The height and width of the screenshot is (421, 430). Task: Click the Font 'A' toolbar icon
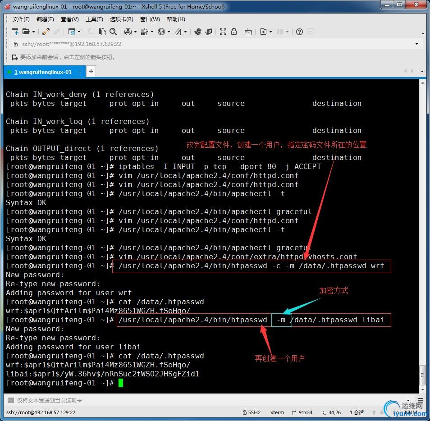pyautogui.click(x=178, y=32)
